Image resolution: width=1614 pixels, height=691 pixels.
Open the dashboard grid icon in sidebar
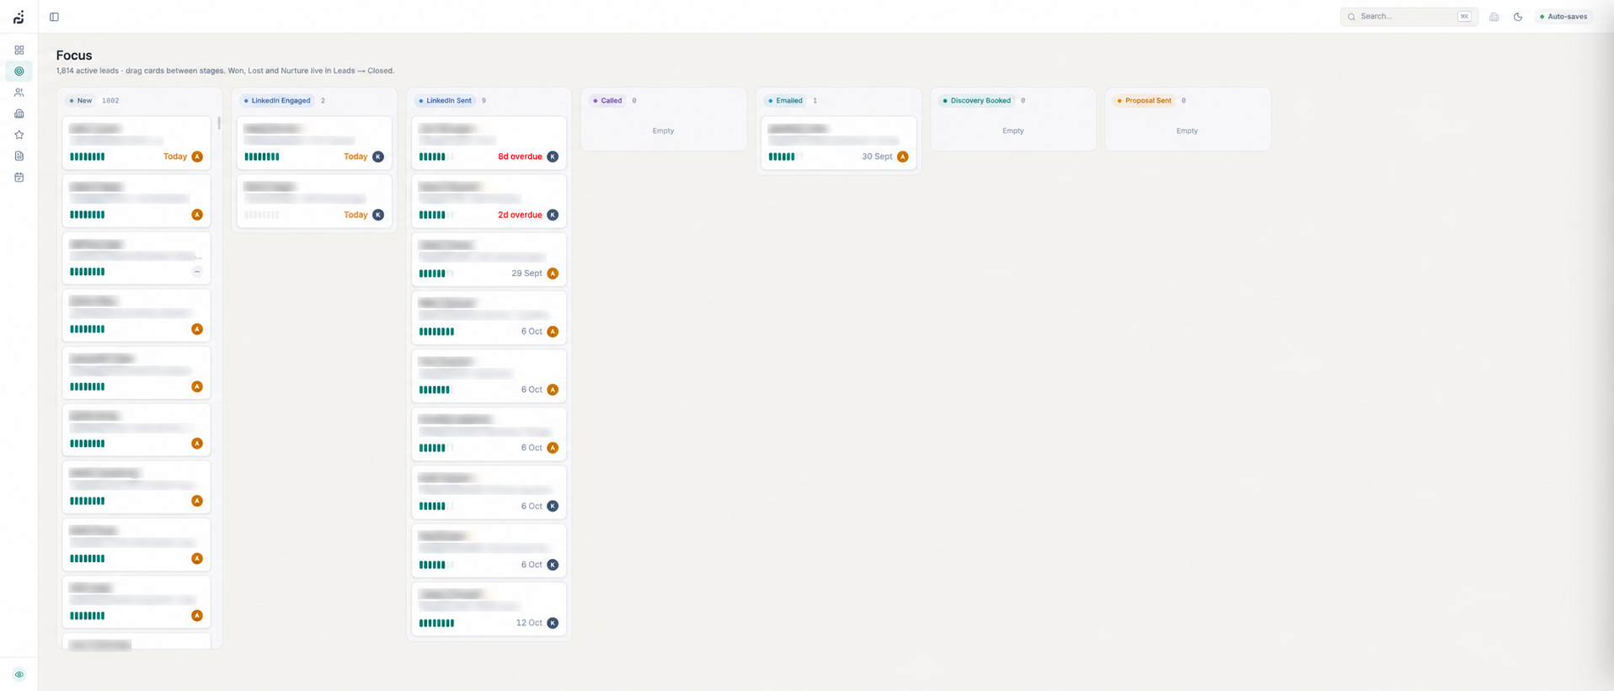19,50
